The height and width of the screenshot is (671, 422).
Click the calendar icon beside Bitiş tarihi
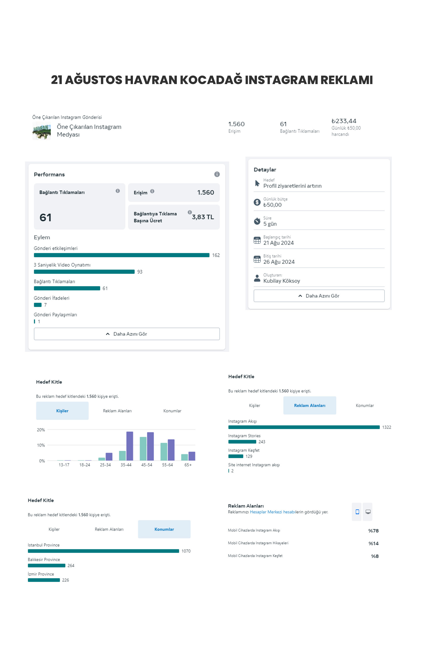click(x=257, y=259)
